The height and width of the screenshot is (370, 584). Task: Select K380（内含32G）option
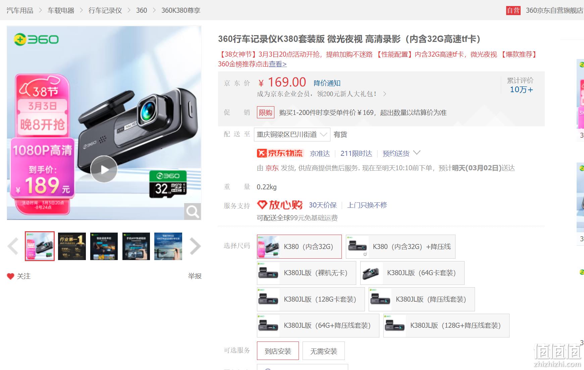(x=299, y=247)
